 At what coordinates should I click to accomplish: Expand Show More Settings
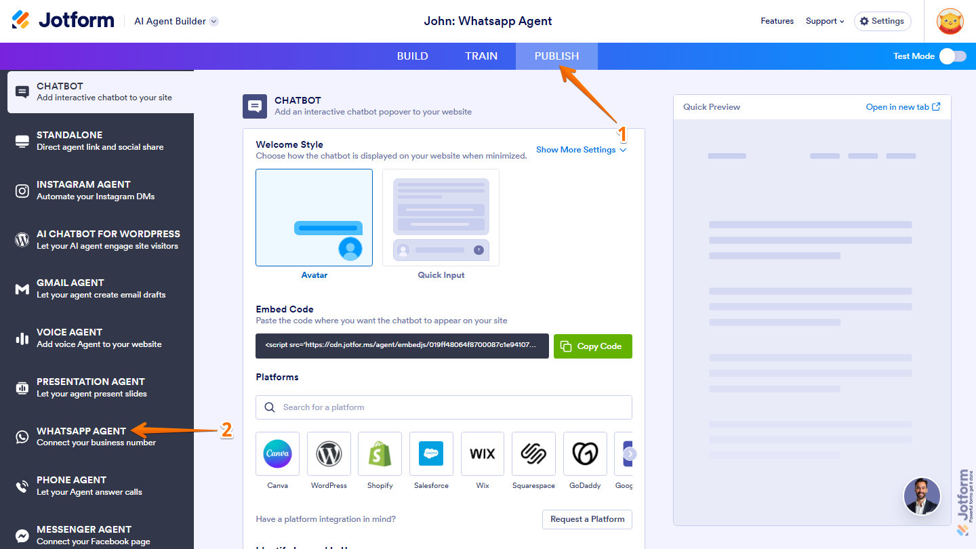(581, 150)
